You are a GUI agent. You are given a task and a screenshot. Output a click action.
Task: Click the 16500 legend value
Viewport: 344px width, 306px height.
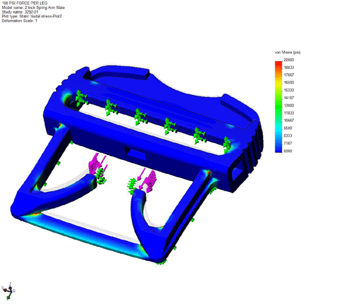(x=289, y=82)
